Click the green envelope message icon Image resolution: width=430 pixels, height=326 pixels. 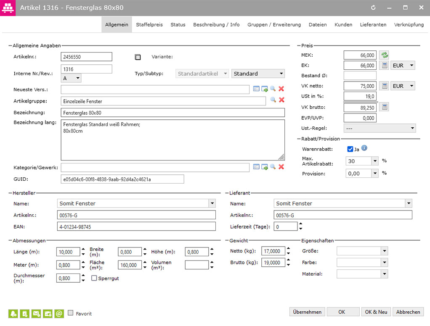pos(36,313)
